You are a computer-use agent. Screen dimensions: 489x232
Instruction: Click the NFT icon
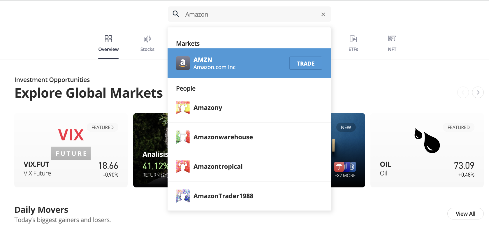392,38
